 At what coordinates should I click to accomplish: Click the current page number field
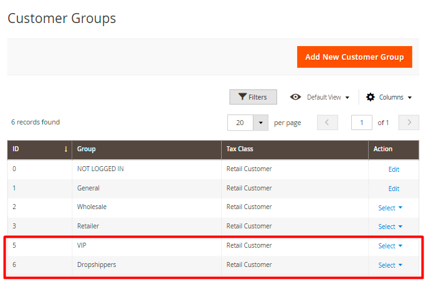(x=362, y=123)
